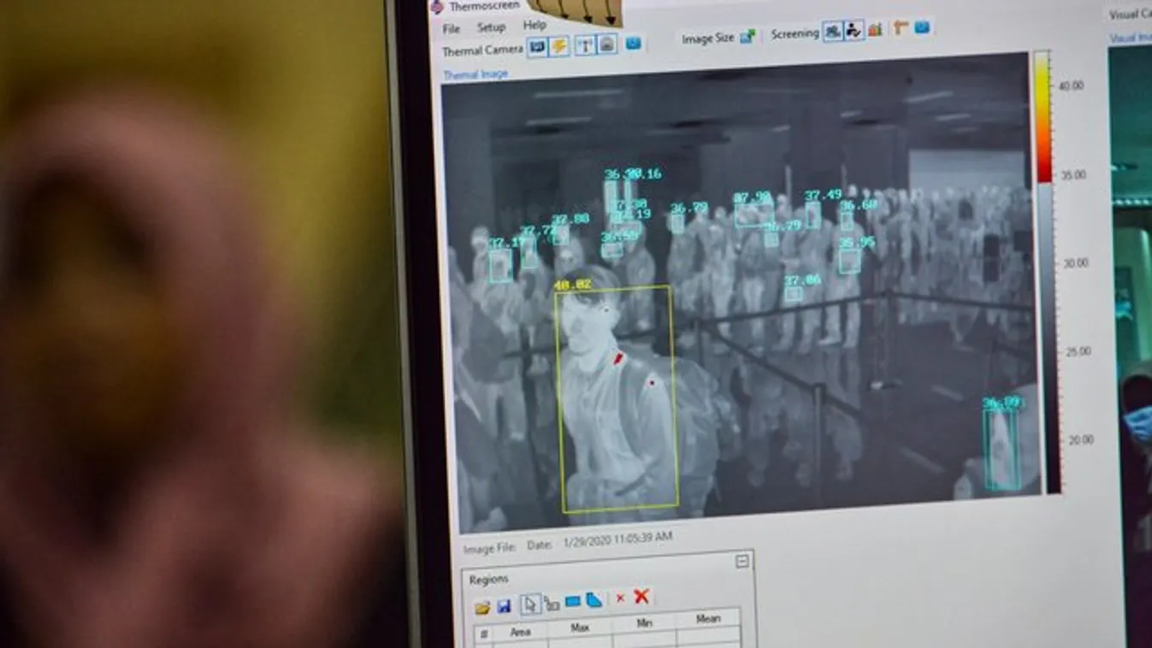The height and width of the screenshot is (648, 1152).
Task: Click the 30.00 scale label
Action: 1076,263
